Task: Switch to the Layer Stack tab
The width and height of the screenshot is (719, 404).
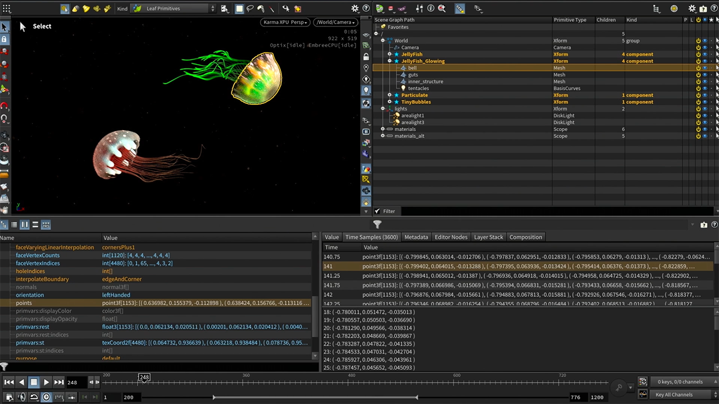Action: click(488, 237)
